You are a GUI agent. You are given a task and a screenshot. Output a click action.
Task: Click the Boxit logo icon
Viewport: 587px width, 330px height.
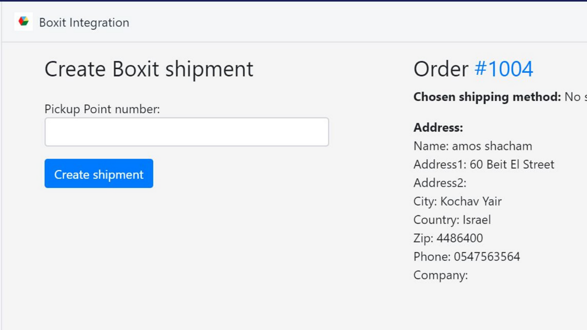click(x=23, y=21)
